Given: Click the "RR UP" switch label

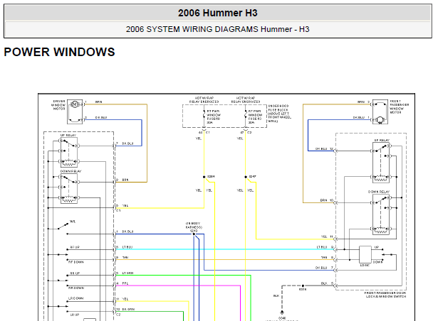Looking at the screenshot, I should pyautogui.click(x=75, y=273).
